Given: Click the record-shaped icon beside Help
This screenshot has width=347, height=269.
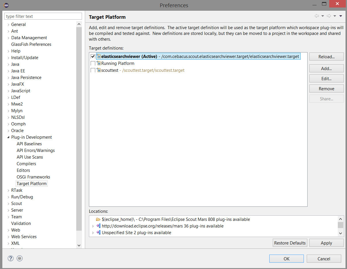Looking at the screenshot, I should pos(20,258).
